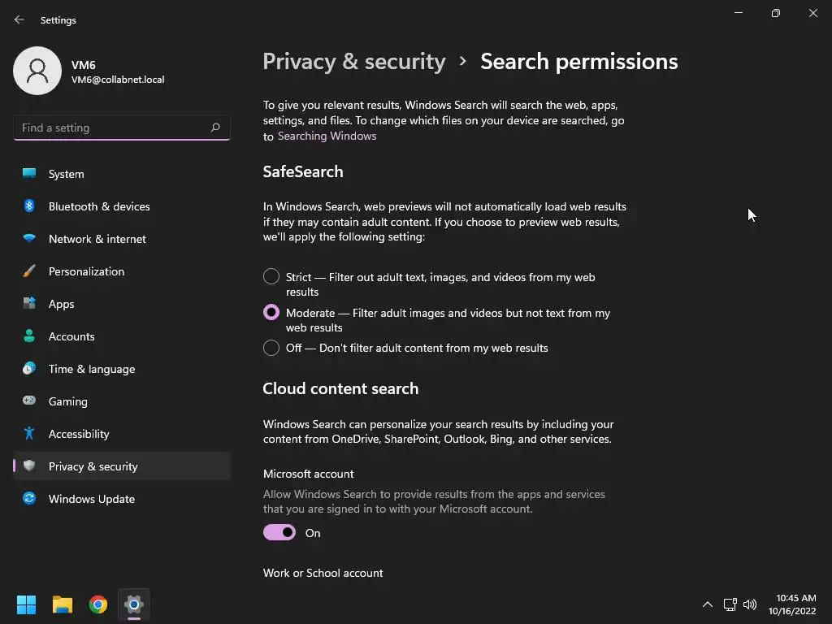The width and height of the screenshot is (832, 624).
Task: Click the Personalization paintbrush icon
Action: 29,271
